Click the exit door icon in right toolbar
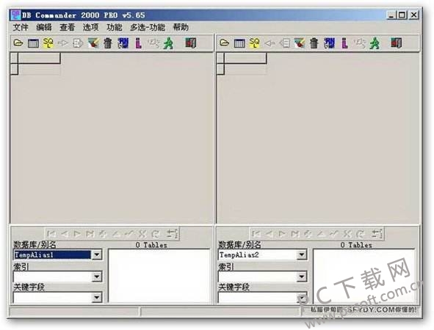This screenshot has width=434, height=330. pos(396,43)
